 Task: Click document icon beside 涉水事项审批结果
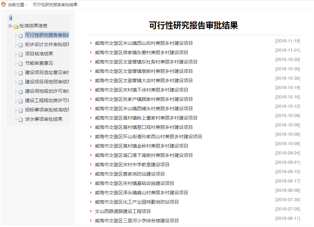pos(21,120)
